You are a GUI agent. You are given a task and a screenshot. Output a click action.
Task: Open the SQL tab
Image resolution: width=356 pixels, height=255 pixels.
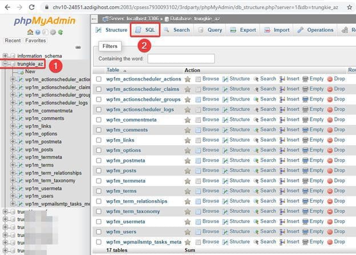point(145,30)
